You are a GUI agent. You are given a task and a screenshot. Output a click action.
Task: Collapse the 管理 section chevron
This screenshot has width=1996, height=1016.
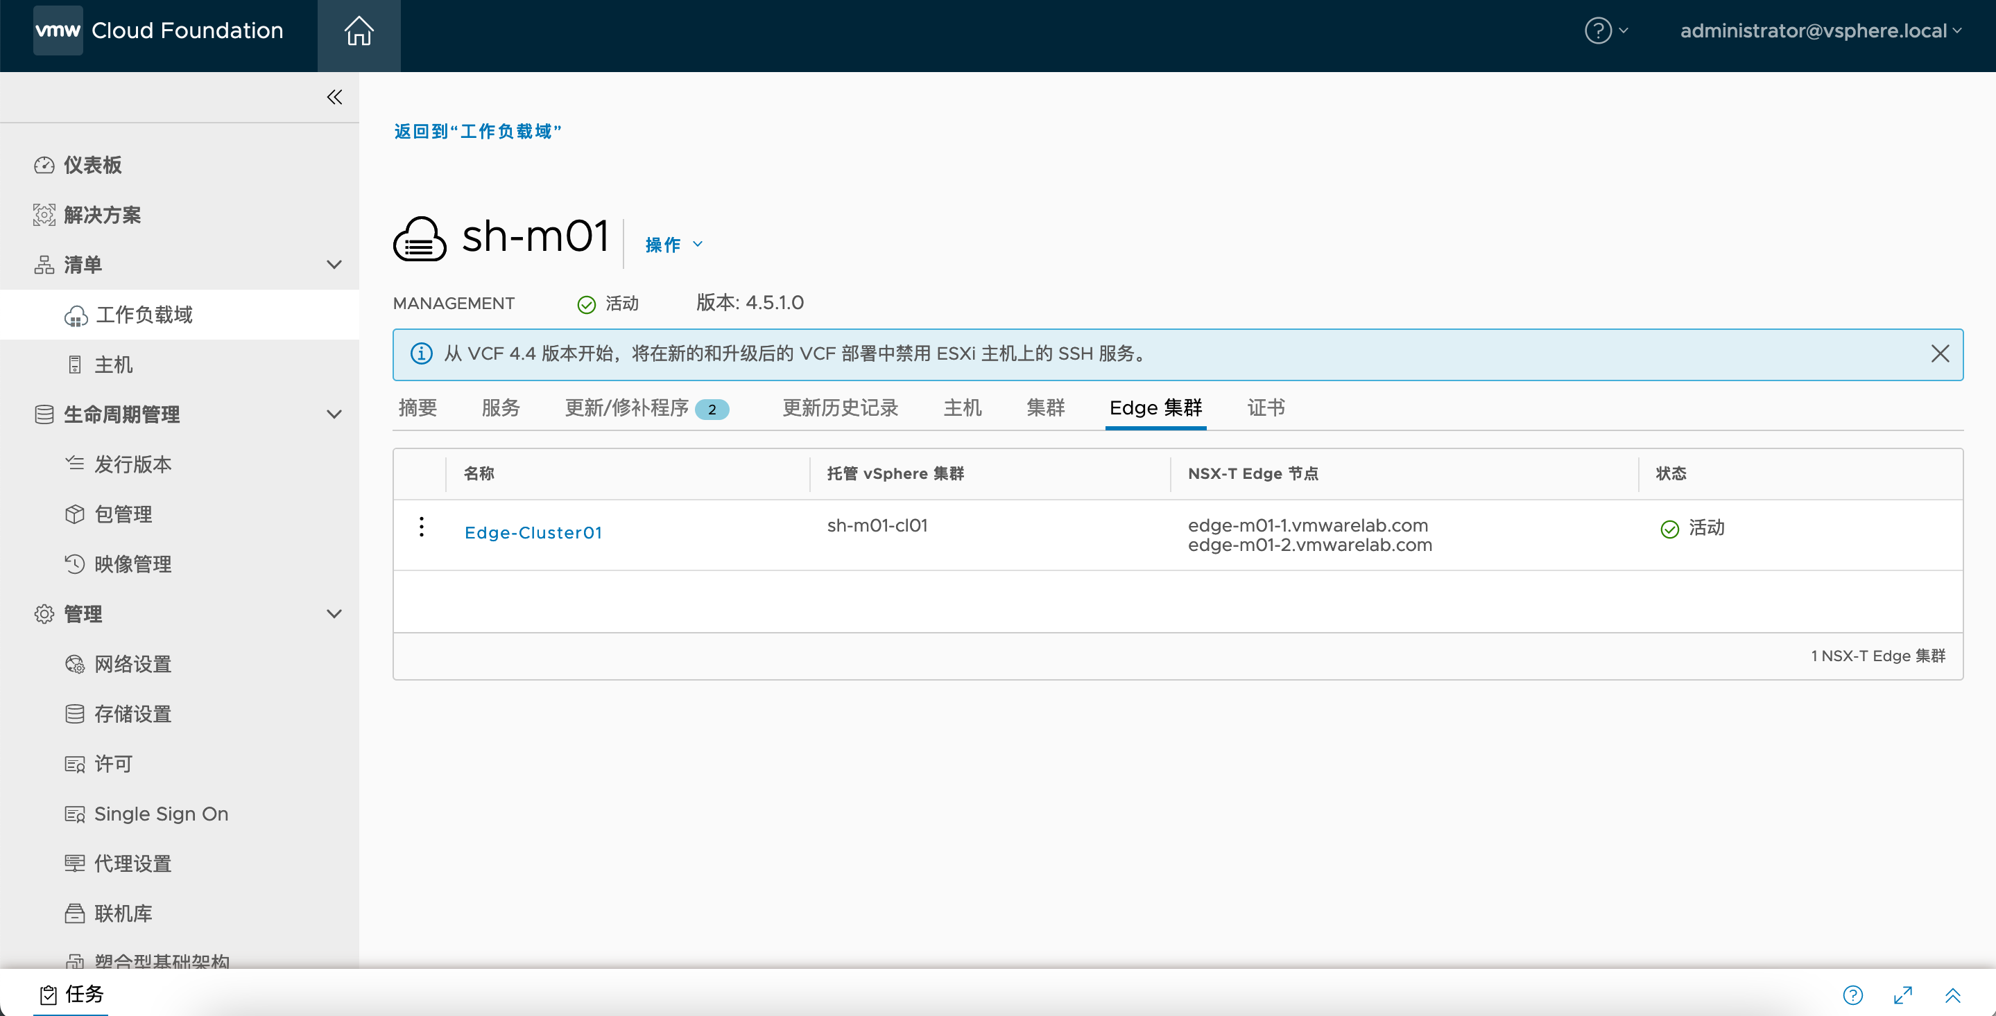coord(334,614)
